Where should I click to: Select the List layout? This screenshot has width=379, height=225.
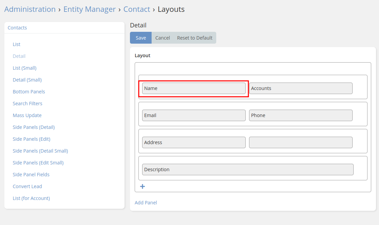[x=17, y=44]
